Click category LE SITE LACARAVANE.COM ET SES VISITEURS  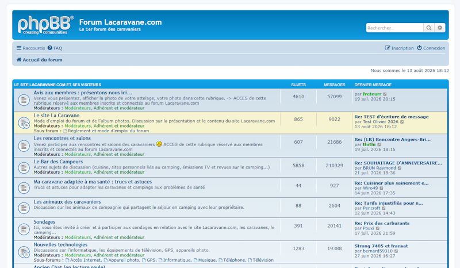point(57,85)
